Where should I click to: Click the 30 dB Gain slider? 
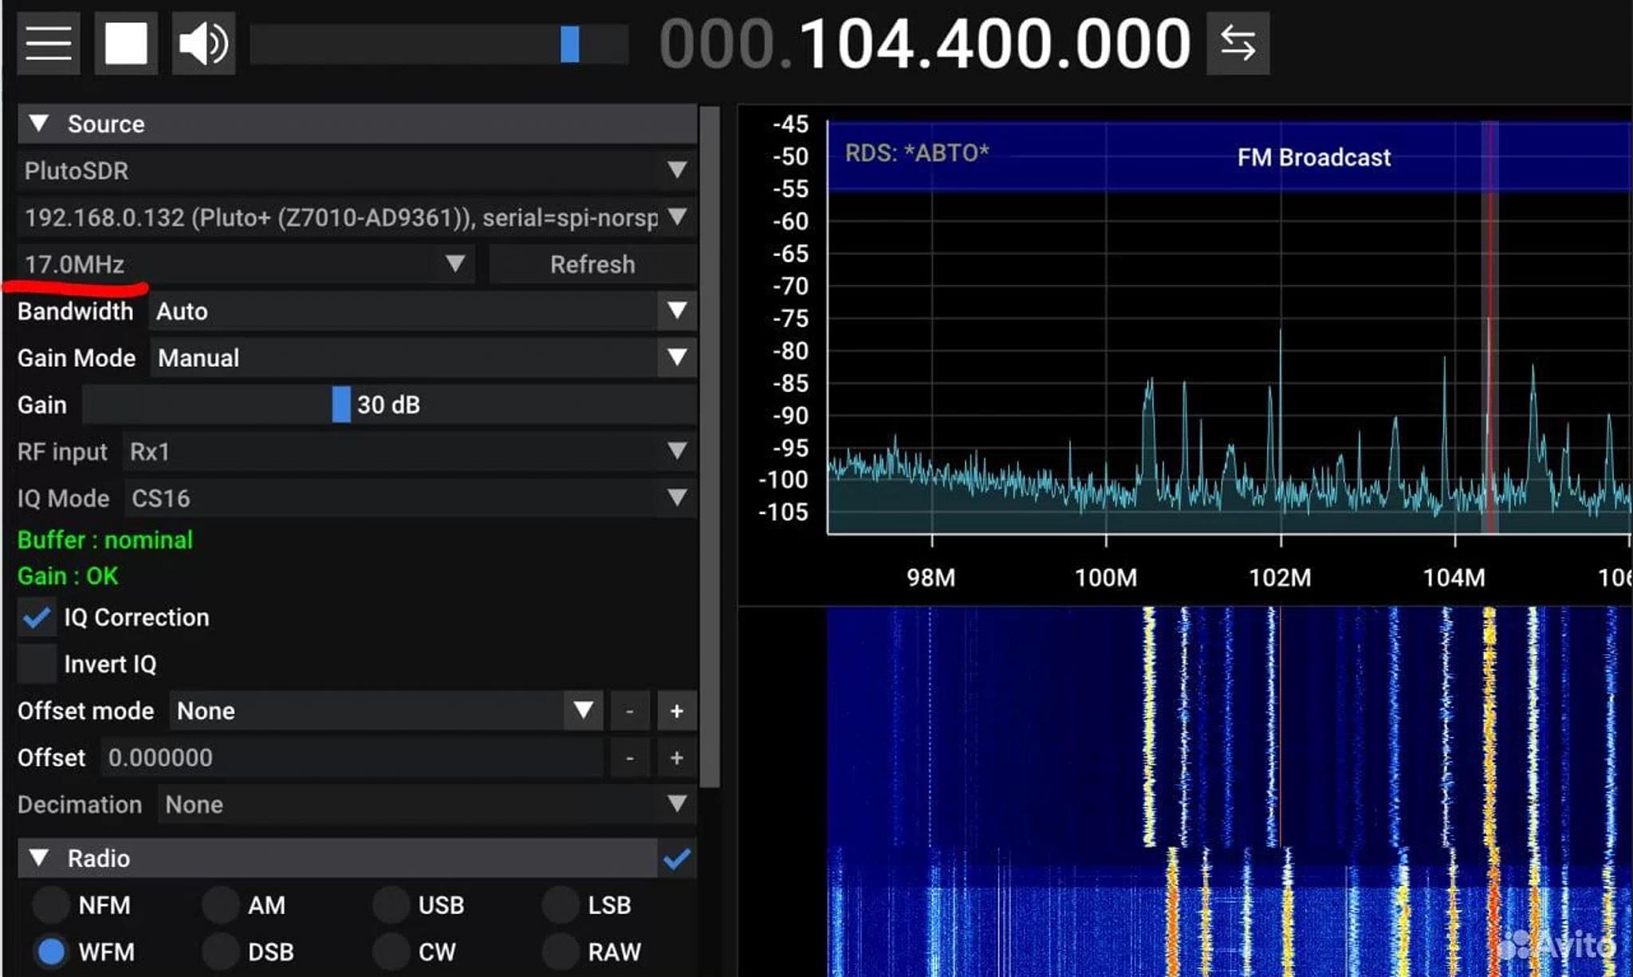pyautogui.click(x=341, y=405)
